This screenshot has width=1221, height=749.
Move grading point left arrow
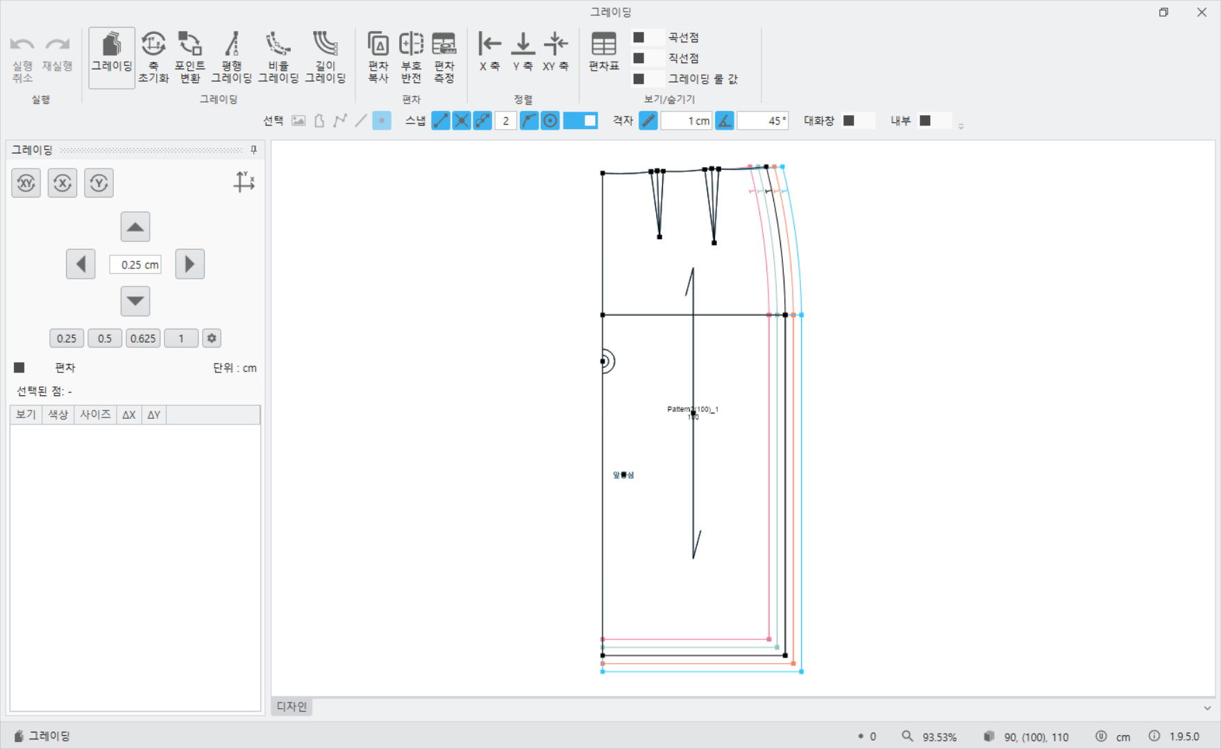(x=81, y=264)
